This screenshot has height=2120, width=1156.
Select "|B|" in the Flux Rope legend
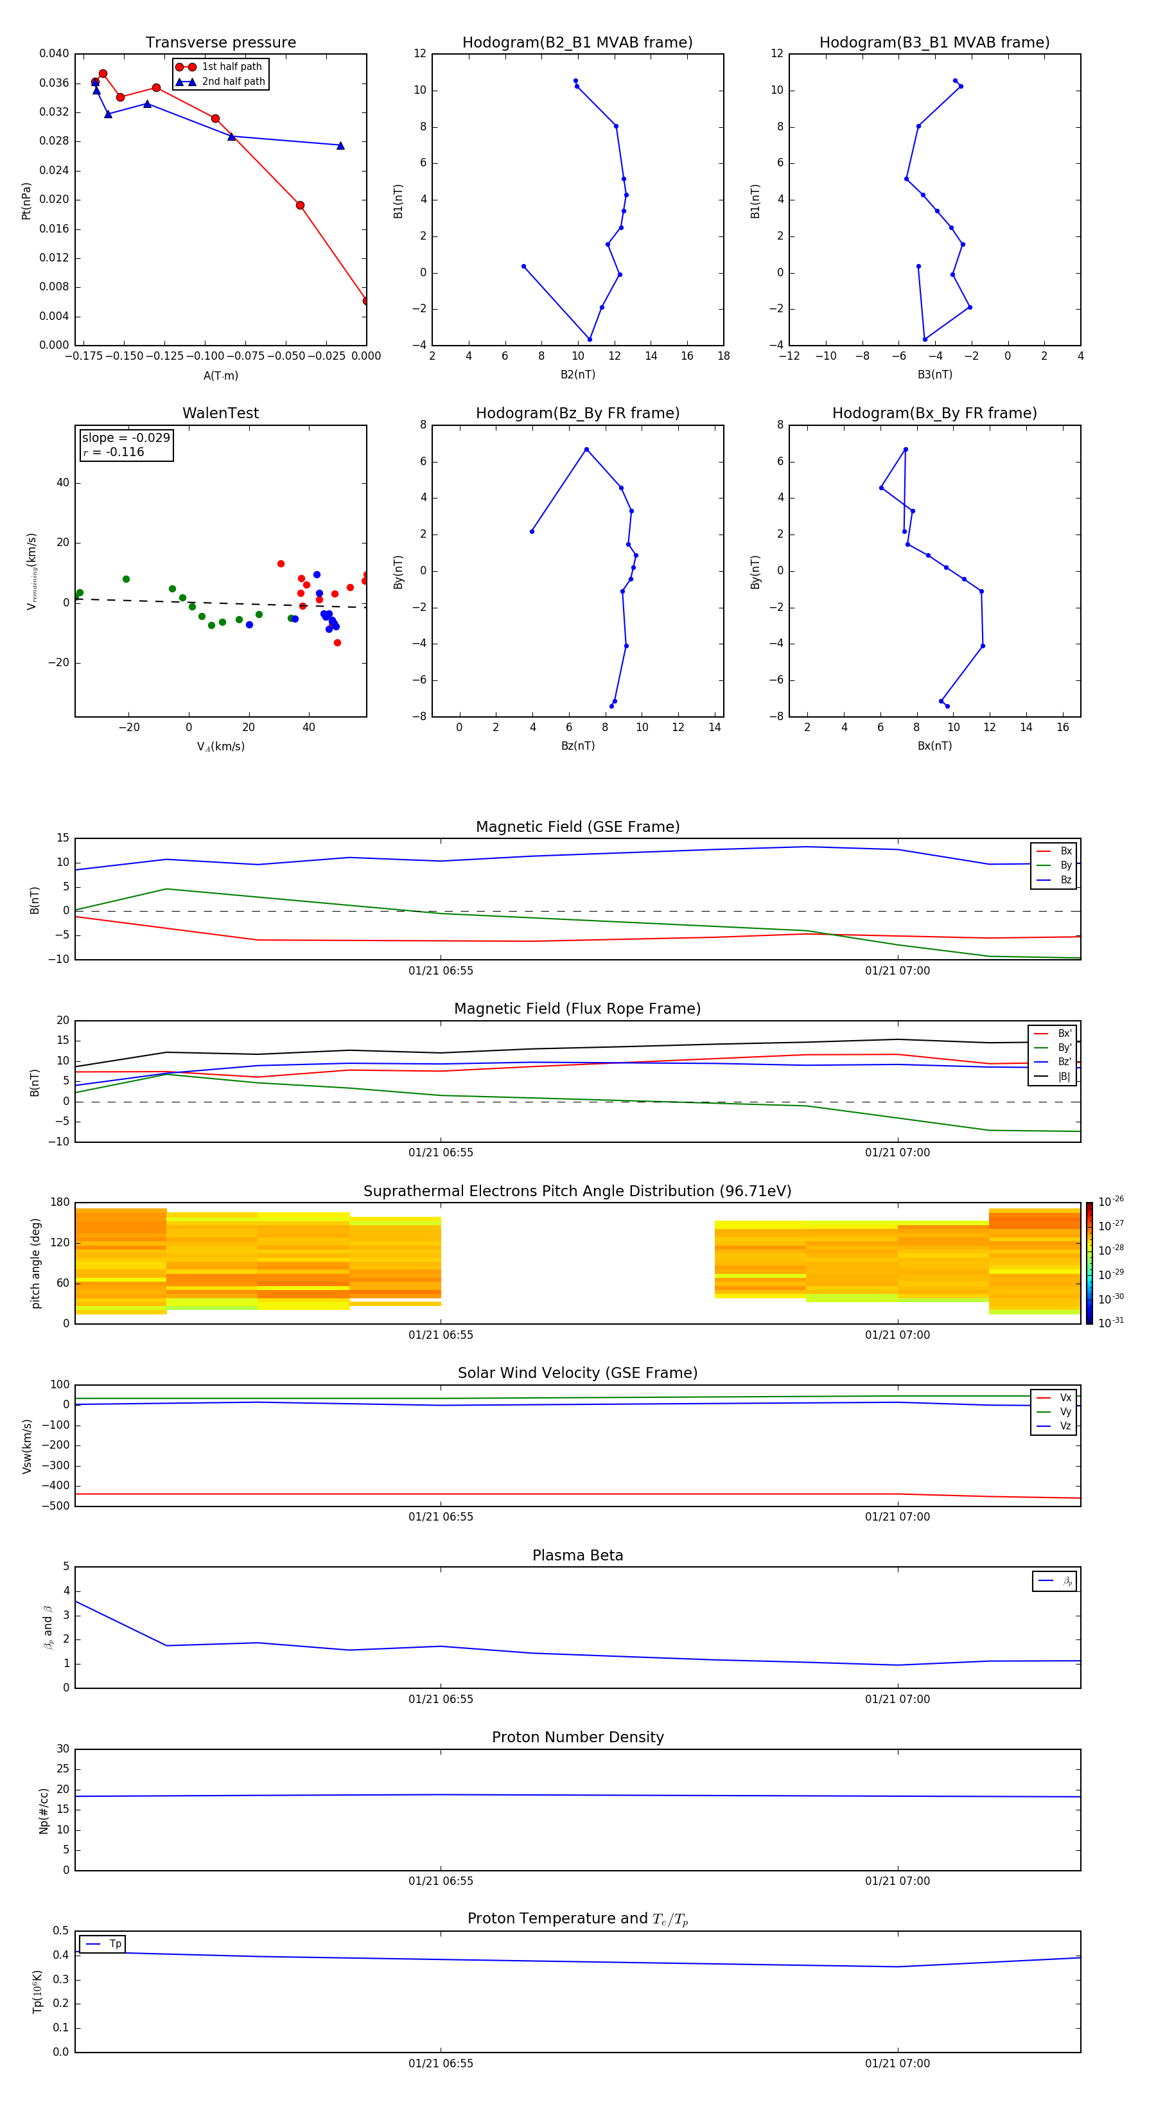pyautogui.click(x=1053, y=1077)
